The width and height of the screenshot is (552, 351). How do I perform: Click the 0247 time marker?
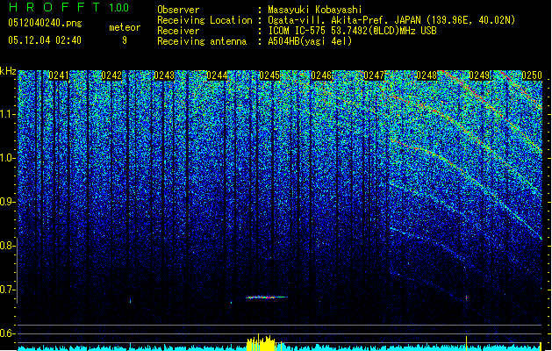[x=374, y=75]
